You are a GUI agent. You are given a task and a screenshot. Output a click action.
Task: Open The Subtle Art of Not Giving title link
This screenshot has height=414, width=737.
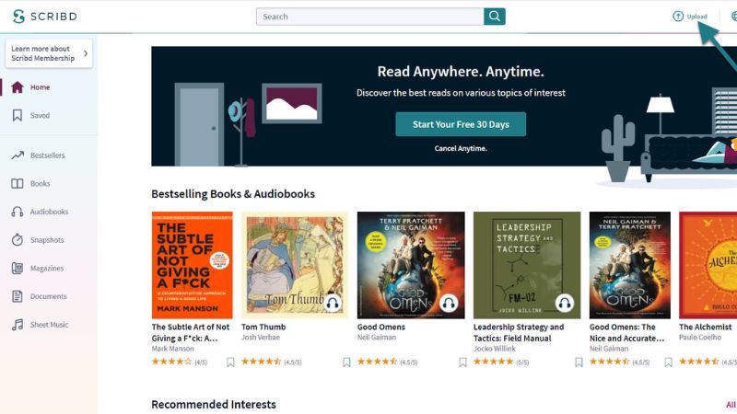[191, 332]
